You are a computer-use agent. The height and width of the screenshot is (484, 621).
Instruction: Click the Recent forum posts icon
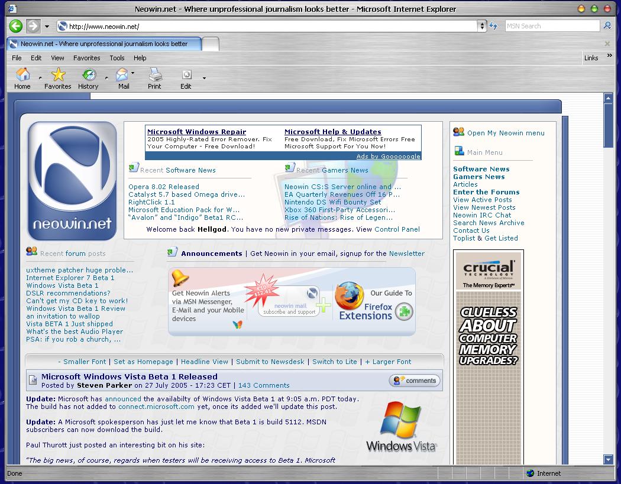coord(32,251)
